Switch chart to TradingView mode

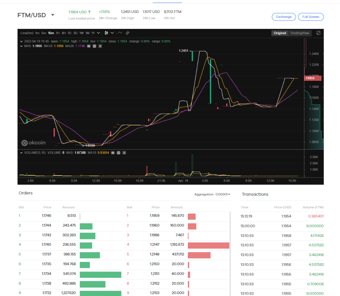[x=300, y=33]
